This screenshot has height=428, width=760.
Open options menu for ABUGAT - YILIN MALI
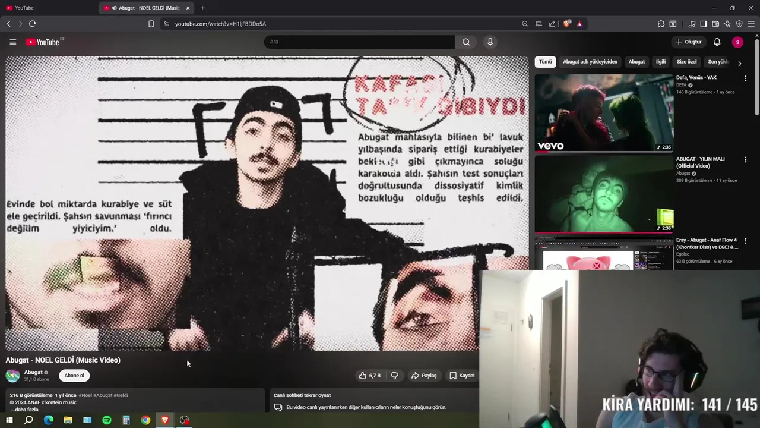pyautogui.click(x=745, y=159)
